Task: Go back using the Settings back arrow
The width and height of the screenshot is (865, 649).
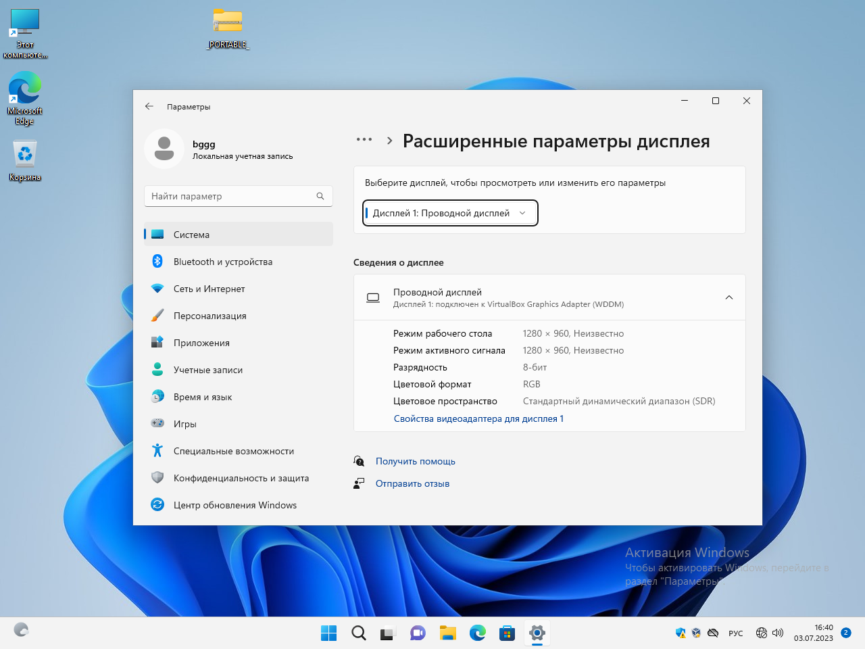Action: [149, 107]
